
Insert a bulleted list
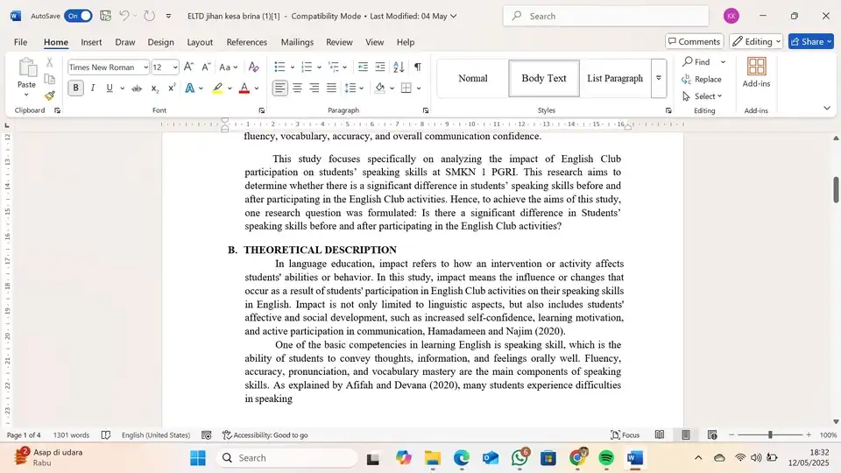(279, 67)
